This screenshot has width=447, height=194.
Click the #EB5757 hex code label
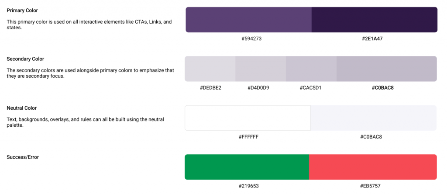[x=370, y=186]
